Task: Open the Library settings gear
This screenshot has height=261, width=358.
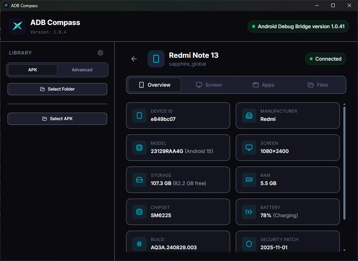Action: coord(100,52)
